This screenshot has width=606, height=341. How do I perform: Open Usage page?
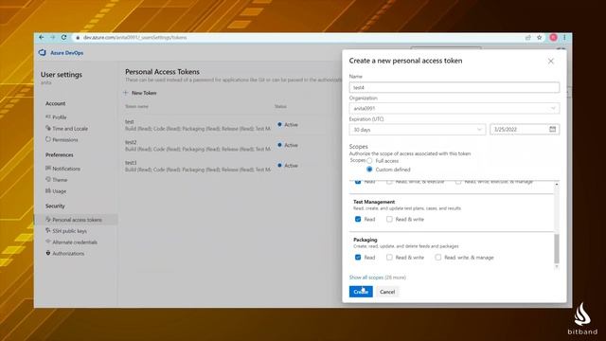point(59,191)
